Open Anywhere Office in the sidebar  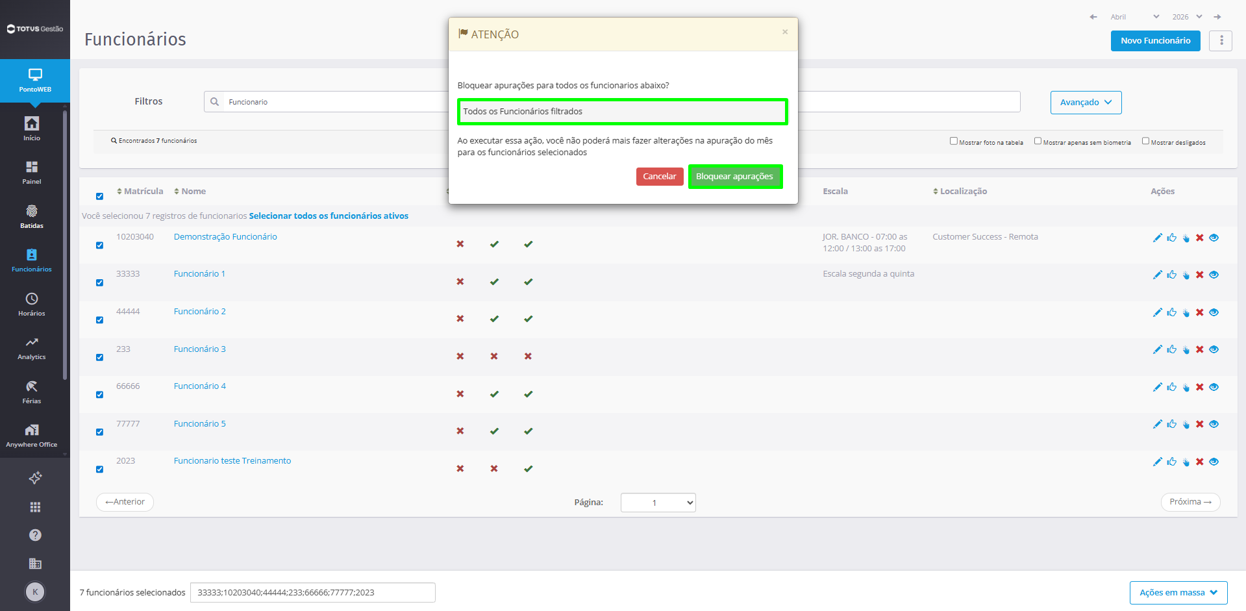point(32,436)
